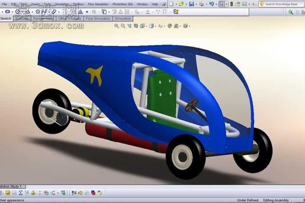
Task: Switch to the Render Tools tab
Action: [x=43, y=19]
